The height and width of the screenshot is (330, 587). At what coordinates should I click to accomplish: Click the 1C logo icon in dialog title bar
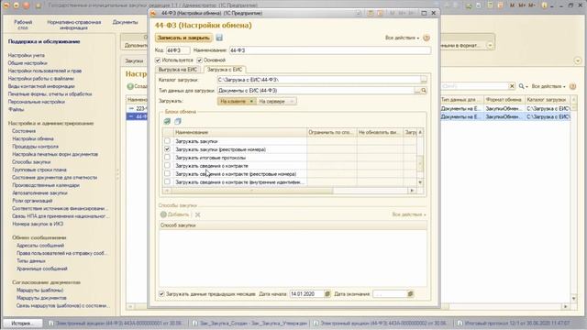153,13
